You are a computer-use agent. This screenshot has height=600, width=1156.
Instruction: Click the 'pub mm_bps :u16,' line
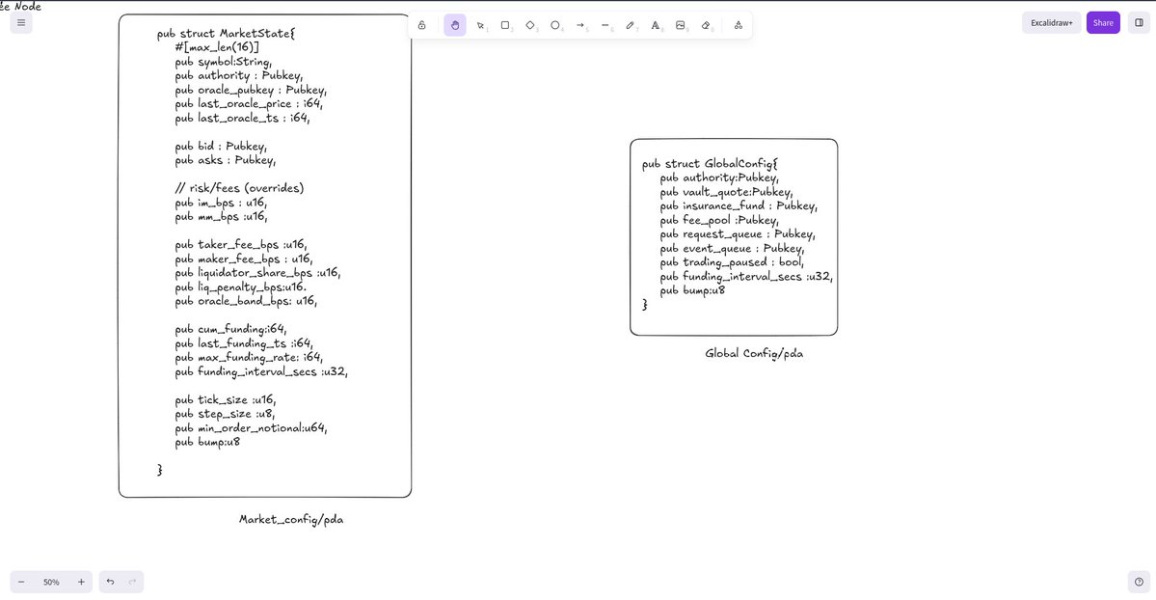(x=221, y=217)
